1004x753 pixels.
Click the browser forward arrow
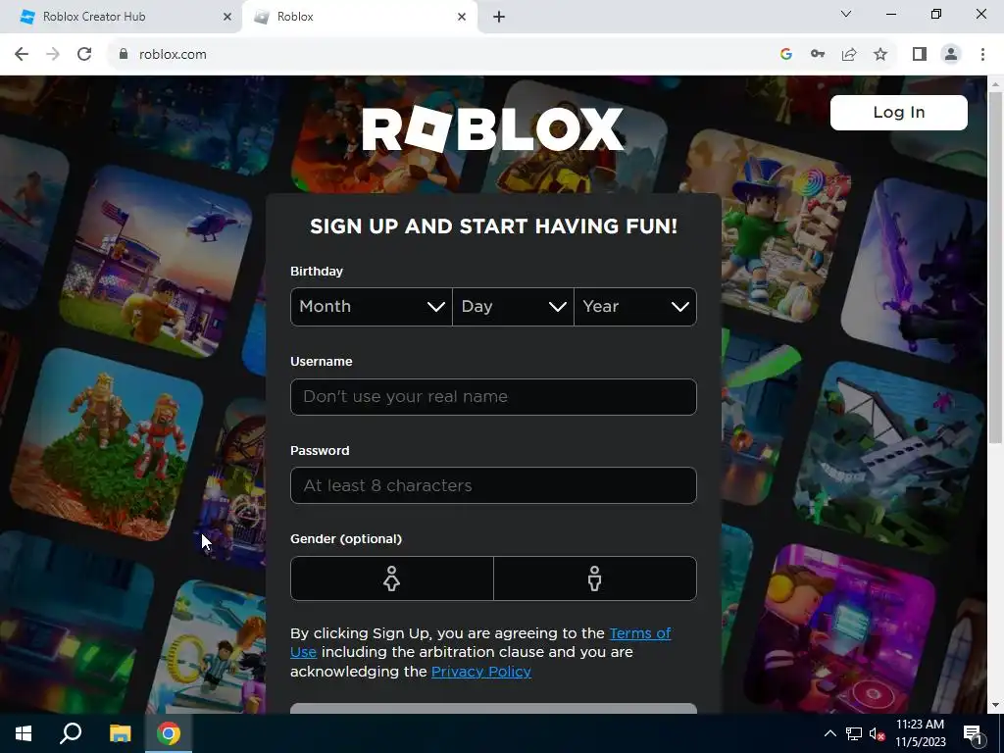[53, 55]
